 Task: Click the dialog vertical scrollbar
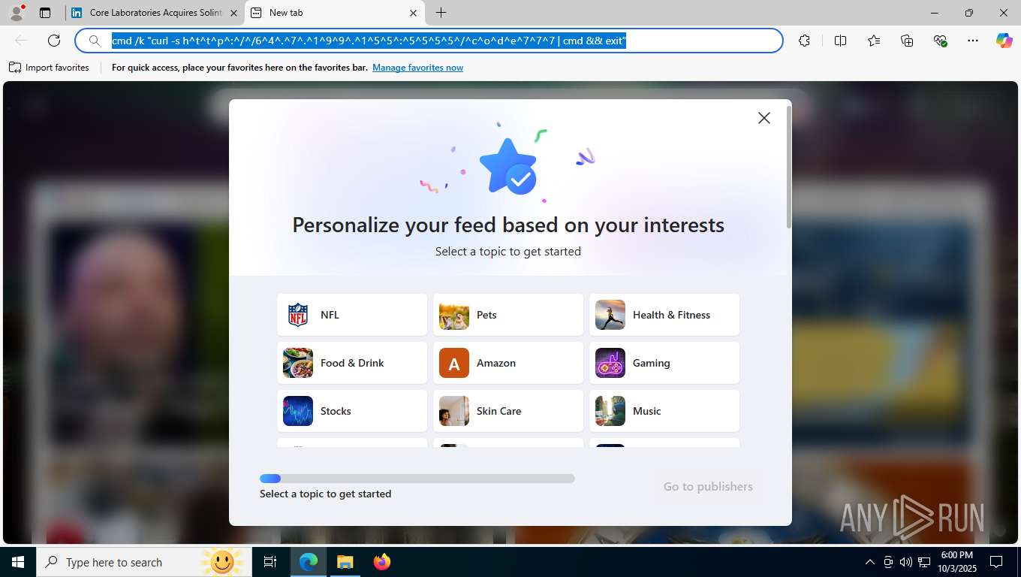click(788, 167)
